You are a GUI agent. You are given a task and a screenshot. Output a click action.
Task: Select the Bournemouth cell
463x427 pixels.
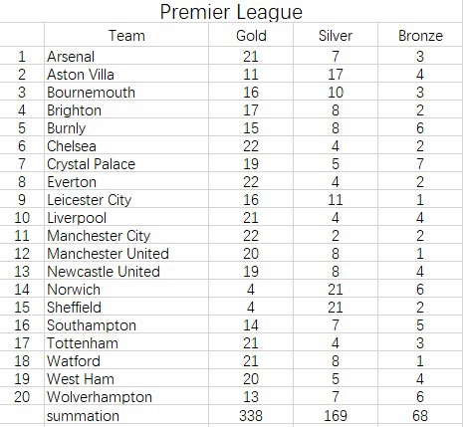coord(126,92)
